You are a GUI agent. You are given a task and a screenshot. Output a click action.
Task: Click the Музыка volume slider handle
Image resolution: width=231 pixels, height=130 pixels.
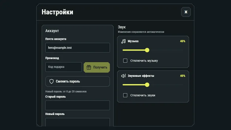[147, 50]
